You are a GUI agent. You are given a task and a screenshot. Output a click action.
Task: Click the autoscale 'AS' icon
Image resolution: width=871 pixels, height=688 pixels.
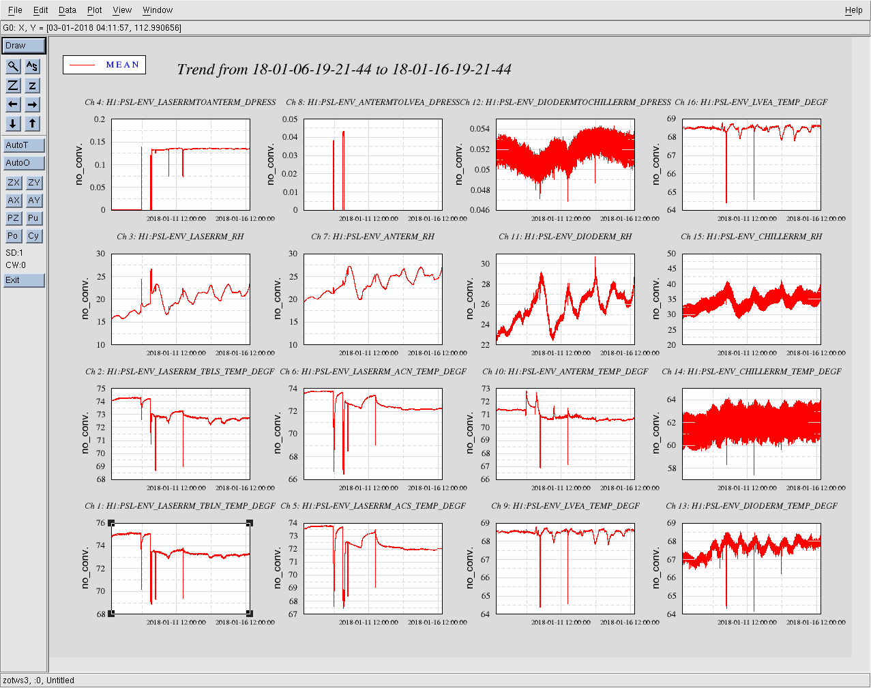click(x=32, y=66)
